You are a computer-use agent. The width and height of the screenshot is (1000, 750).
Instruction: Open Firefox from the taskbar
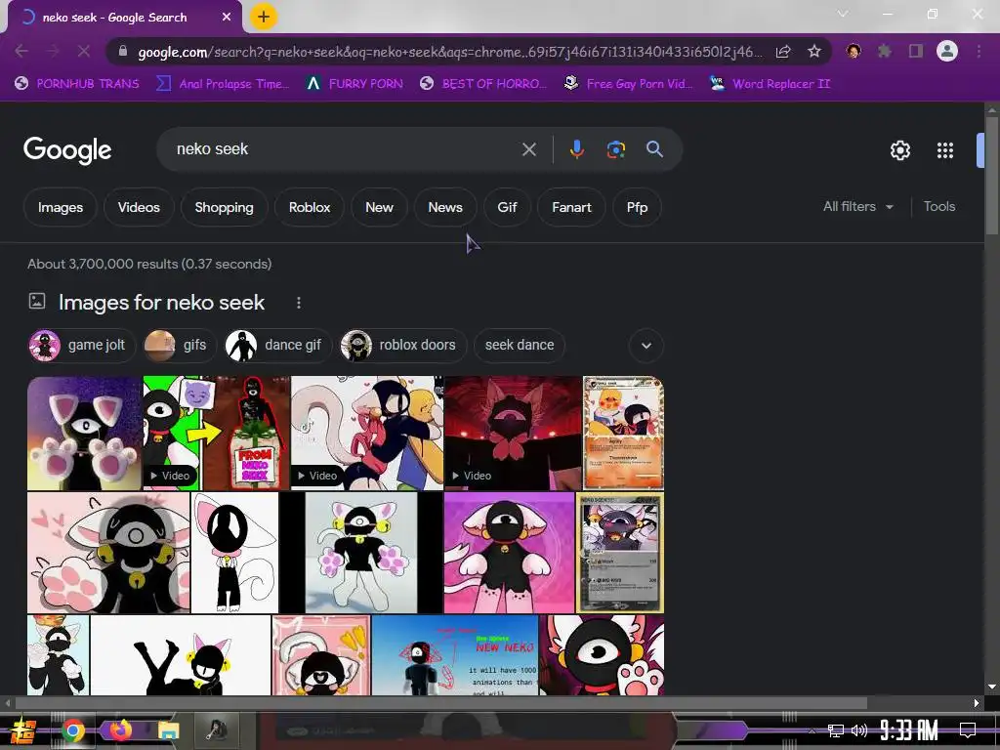point(120,729)
